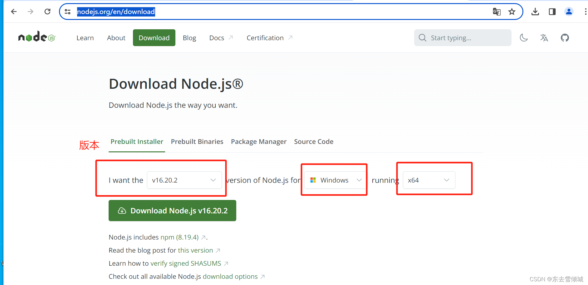Click the external-link arrow next to Docs

[231, 38]
